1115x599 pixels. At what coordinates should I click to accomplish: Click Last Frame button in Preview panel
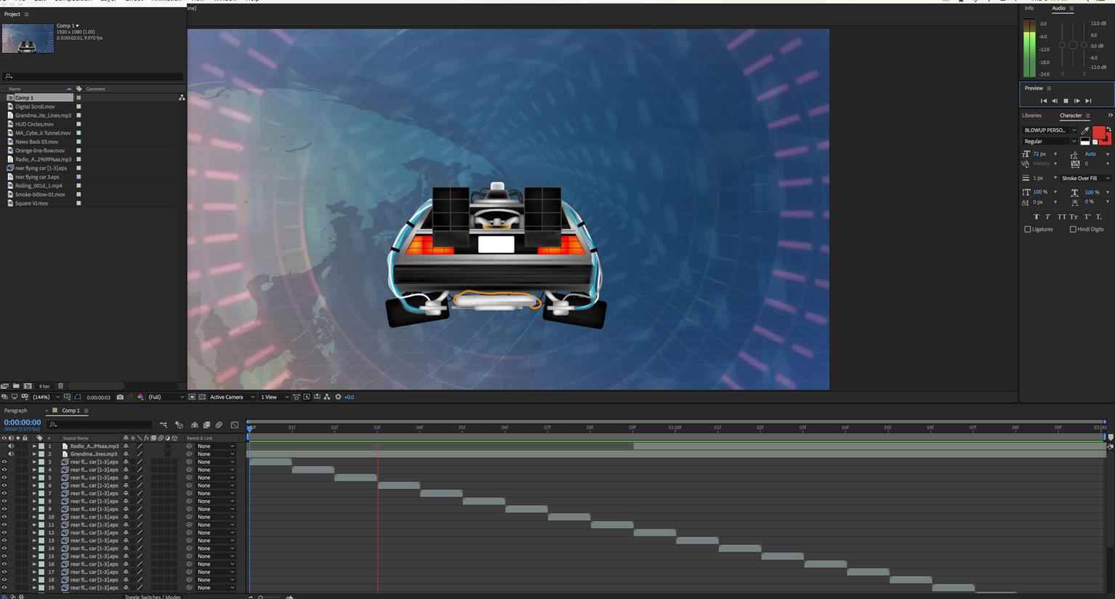[1088, 101]
